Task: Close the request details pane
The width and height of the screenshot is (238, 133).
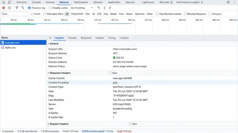Action: click(50, 38)
